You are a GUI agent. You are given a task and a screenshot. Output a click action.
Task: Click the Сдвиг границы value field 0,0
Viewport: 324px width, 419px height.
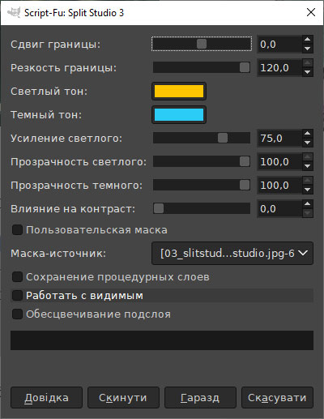coord(279,44)
